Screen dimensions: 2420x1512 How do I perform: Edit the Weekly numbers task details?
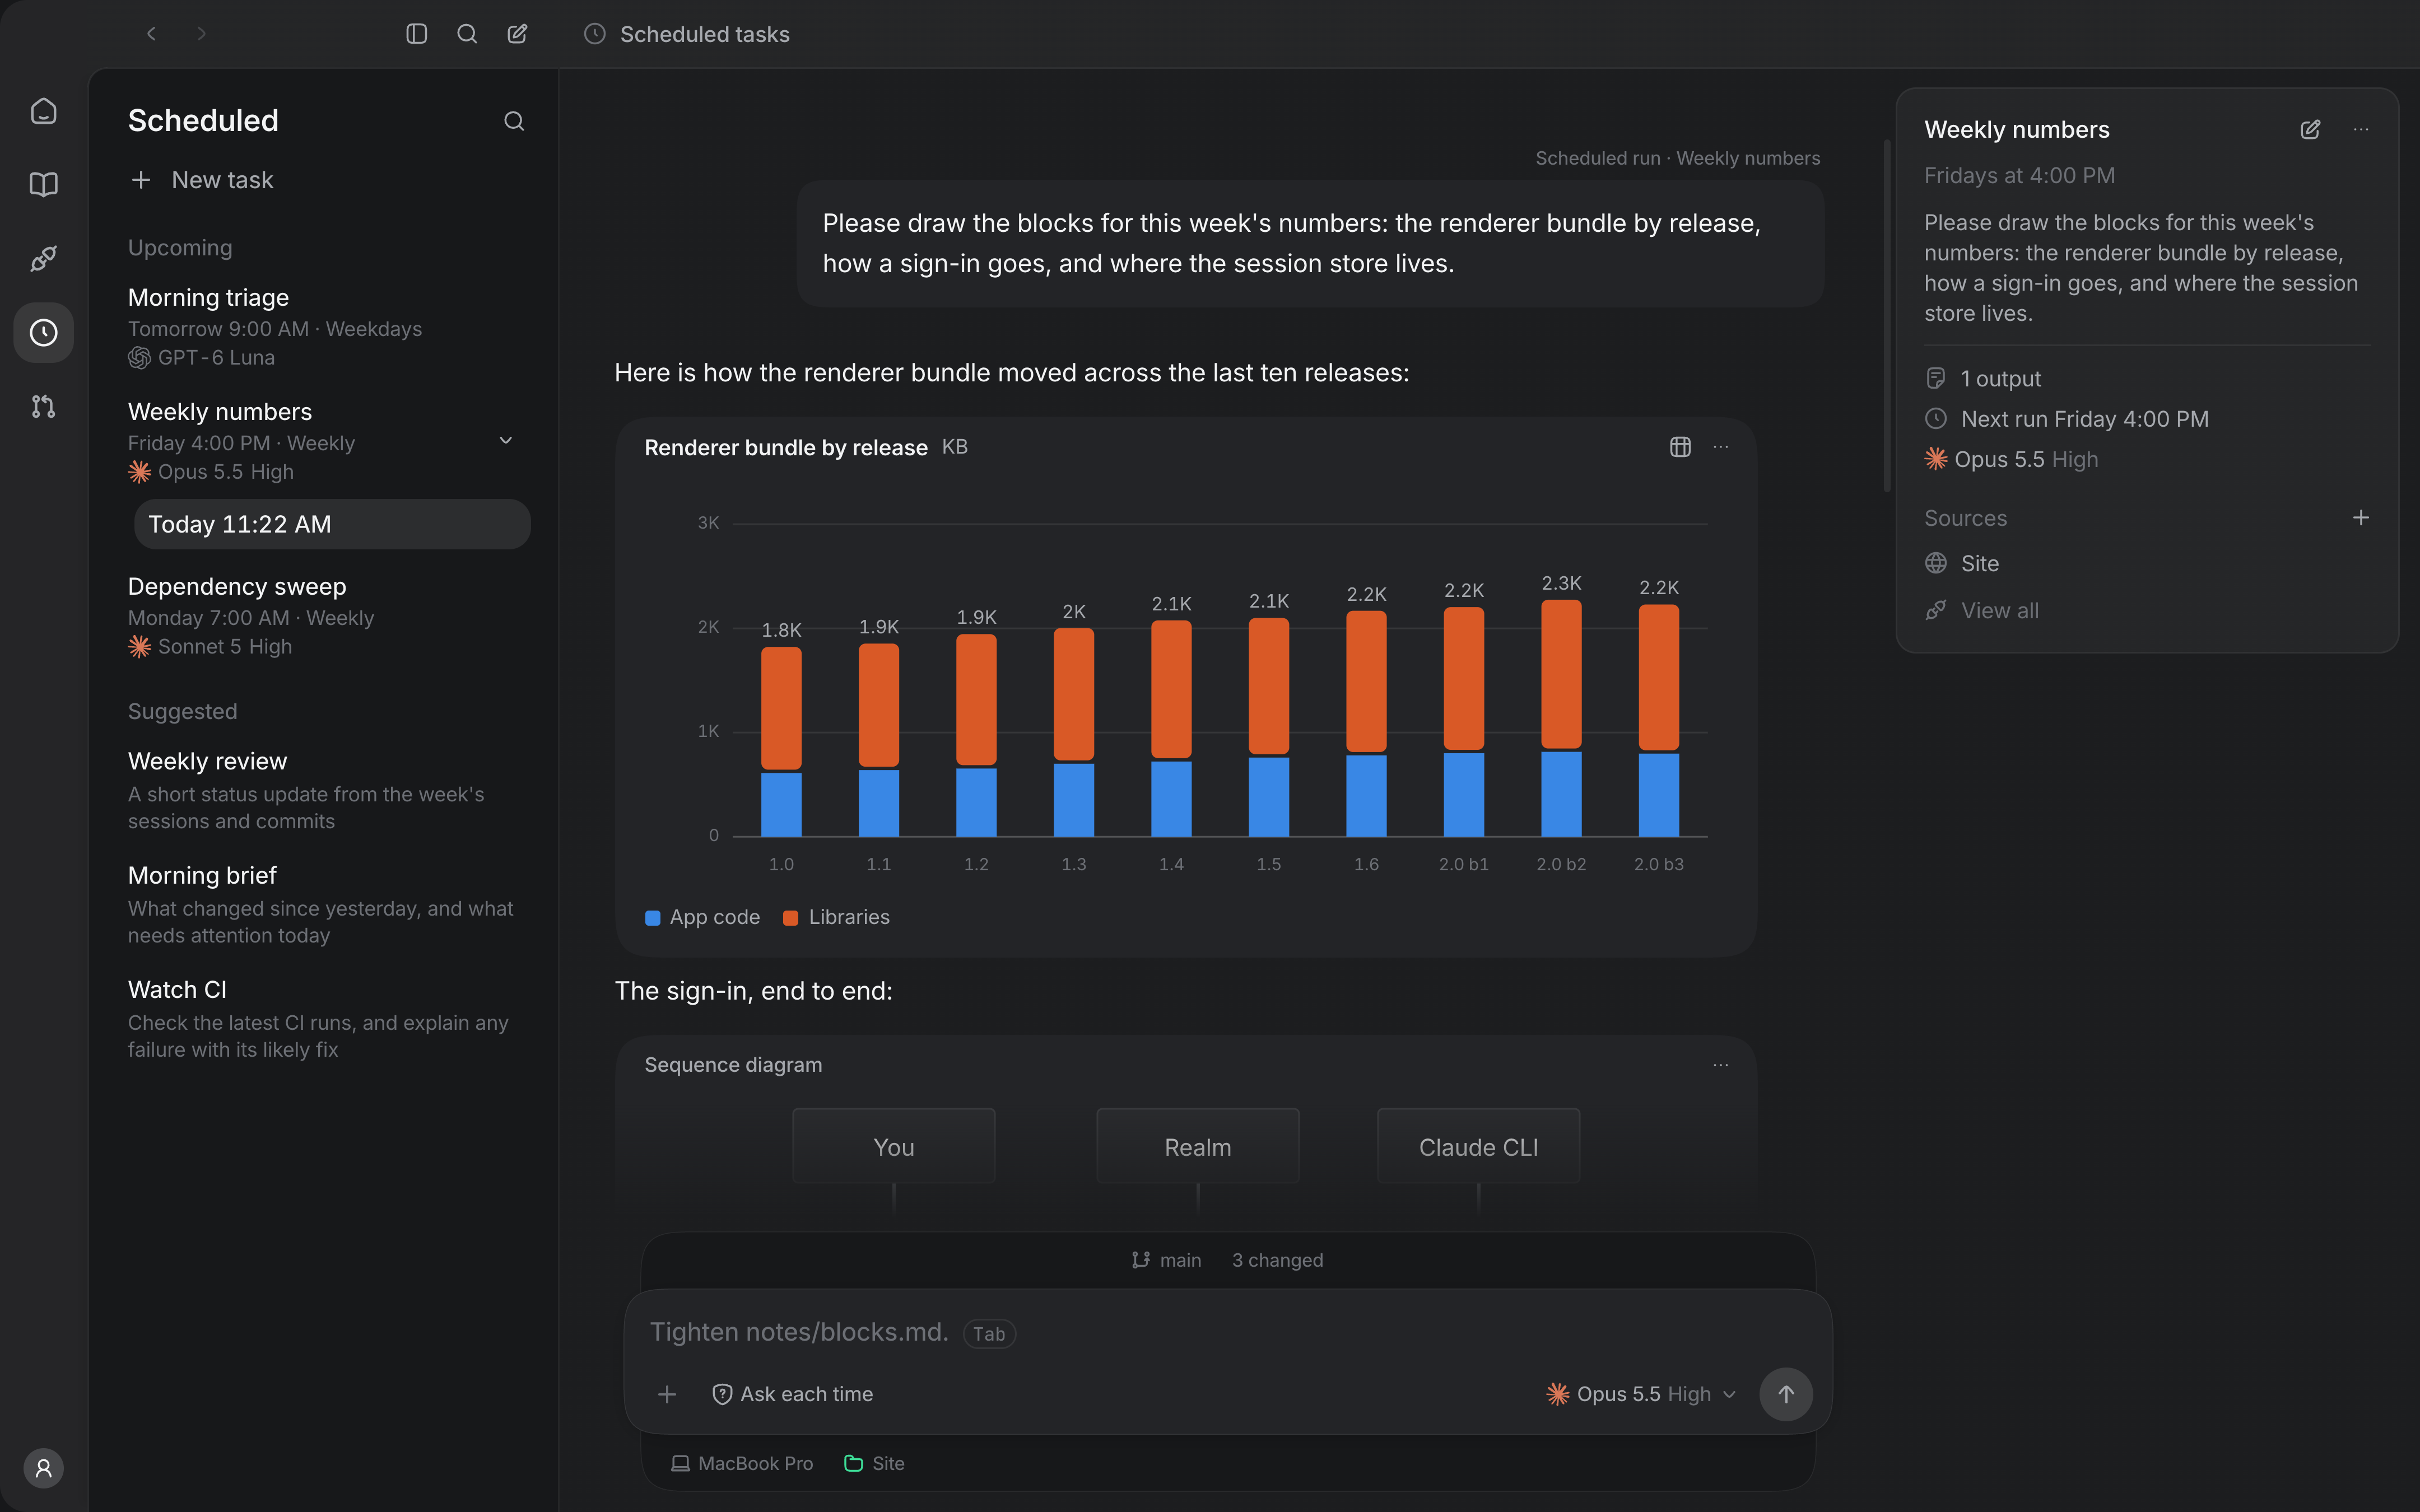pyautogui.click(x=2310, y=129)
